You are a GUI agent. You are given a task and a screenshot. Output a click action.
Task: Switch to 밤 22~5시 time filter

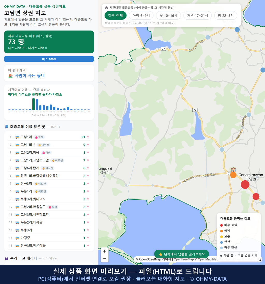pyautogui.click(x=226, y=16)
